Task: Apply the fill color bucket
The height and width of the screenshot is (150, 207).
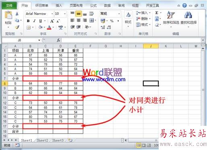Action: (40, 27)
